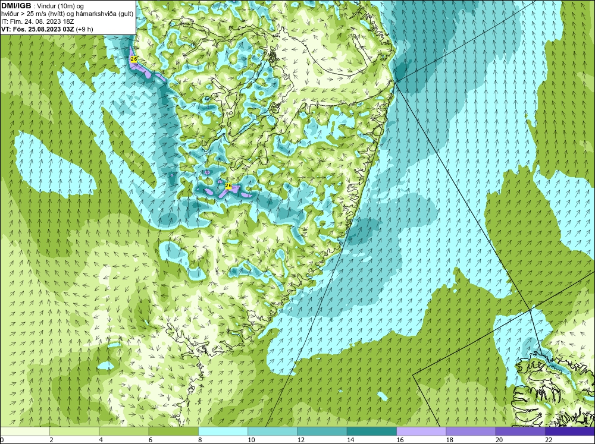This screenshot has height=444, width=595.
Task: Click the yellow 26 gust label in central fjord
Action: 228,185
